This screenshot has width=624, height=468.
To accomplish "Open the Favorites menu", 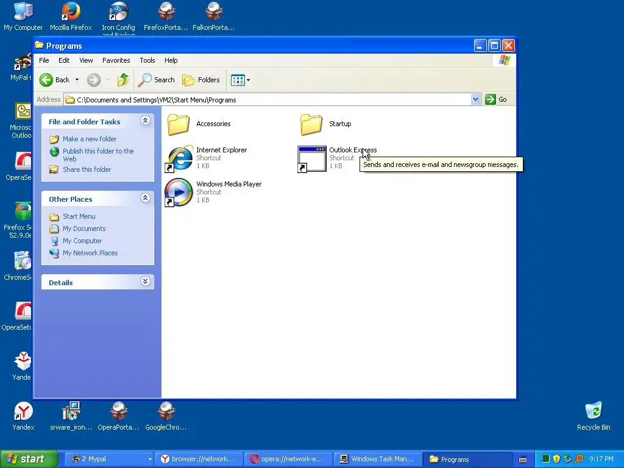I will pyautogui.click(x=116, y=60).
